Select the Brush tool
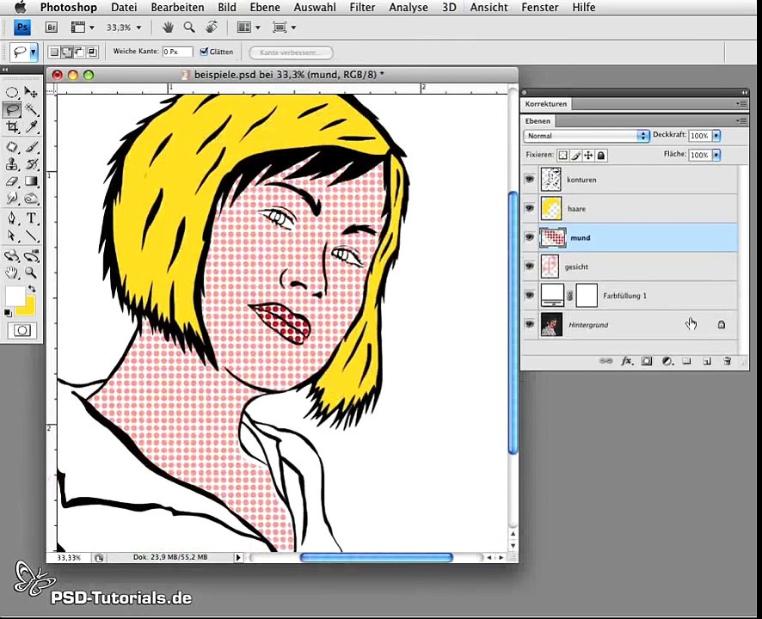This screenshot has width=762, height=619. click(x=31, y=147)
